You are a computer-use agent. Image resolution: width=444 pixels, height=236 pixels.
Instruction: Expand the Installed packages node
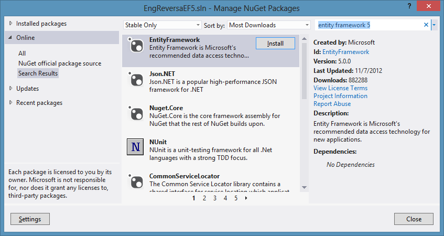[11, 24]
